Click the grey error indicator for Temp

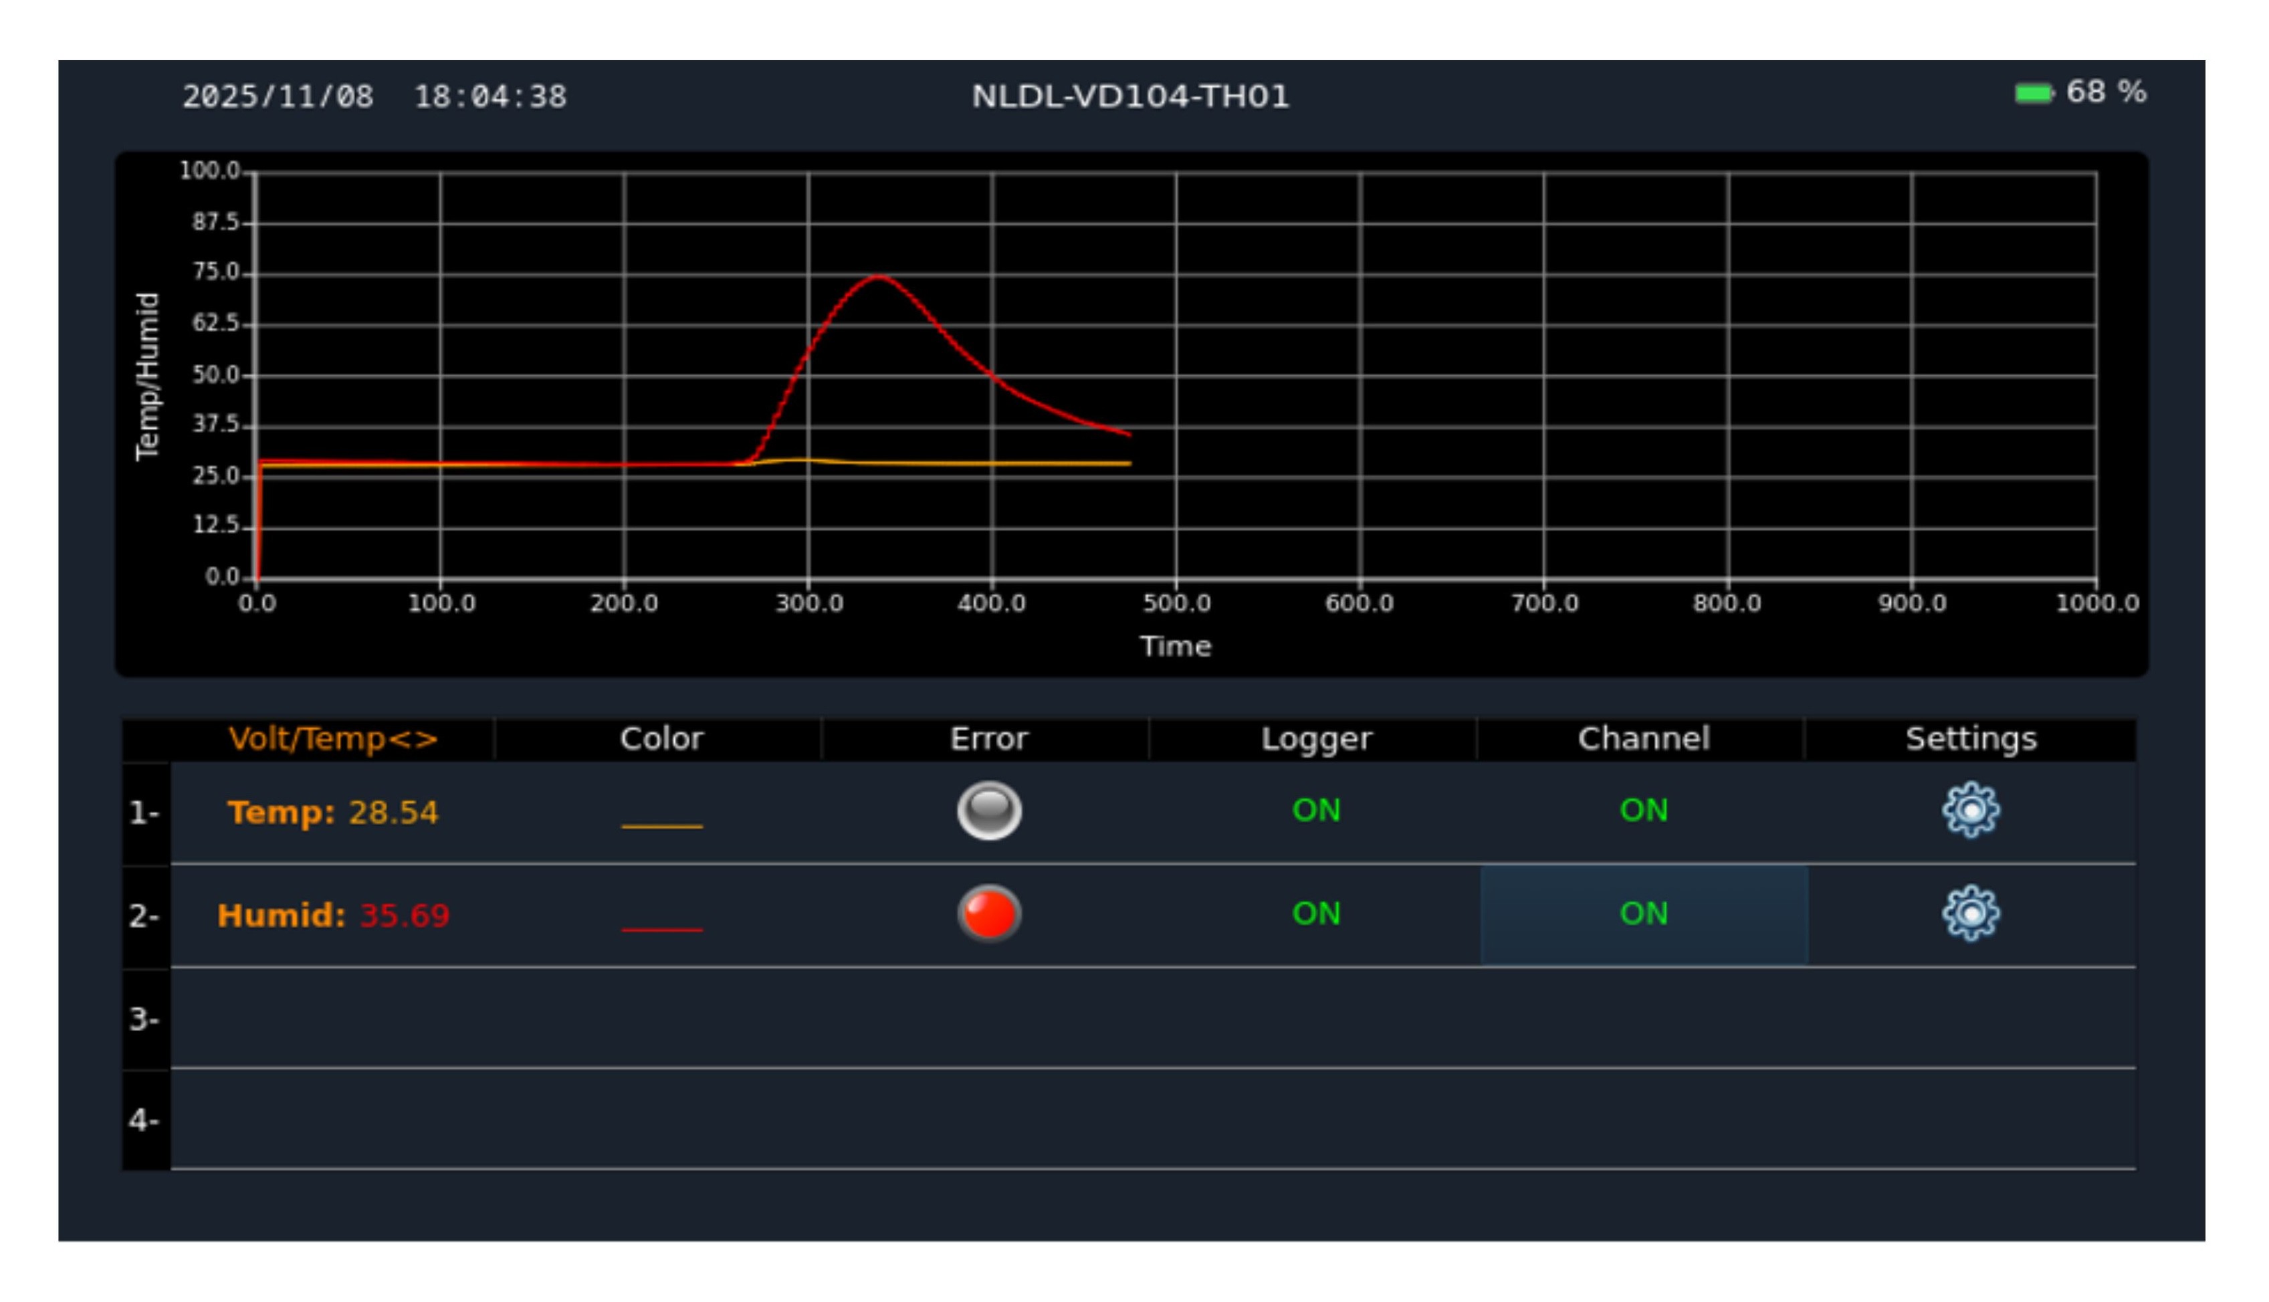click(x=989, y=810)
